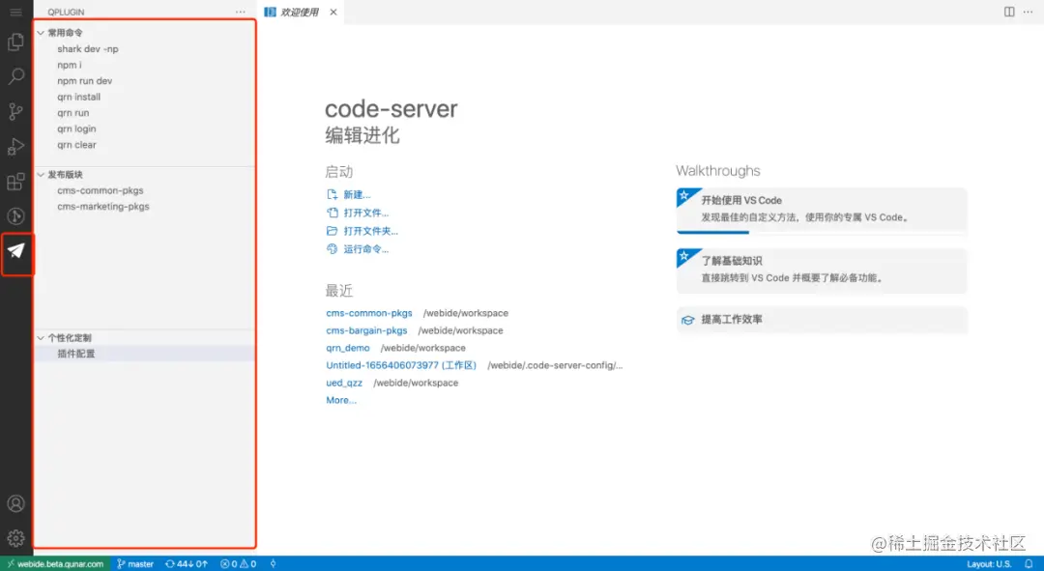Run the qrn run command
The width and height of the screenshot is (1044, 571).
tap(73, 112)
